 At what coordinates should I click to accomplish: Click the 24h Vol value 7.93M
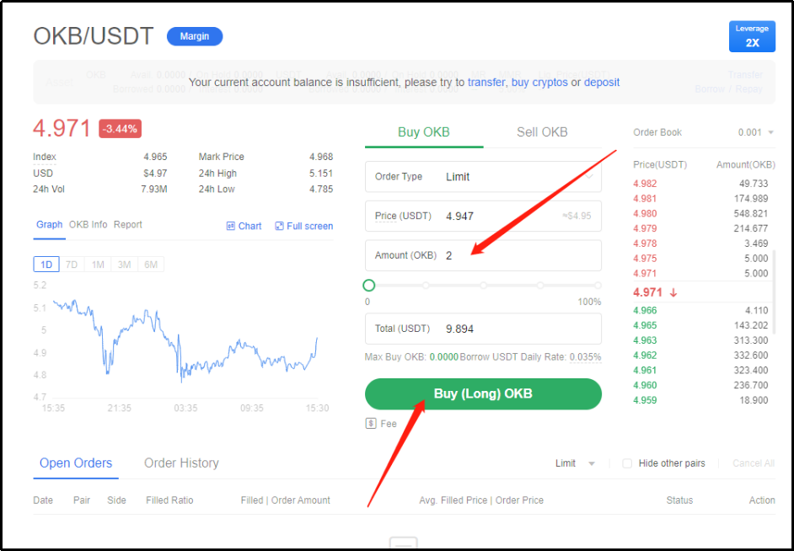click(154, 190)
